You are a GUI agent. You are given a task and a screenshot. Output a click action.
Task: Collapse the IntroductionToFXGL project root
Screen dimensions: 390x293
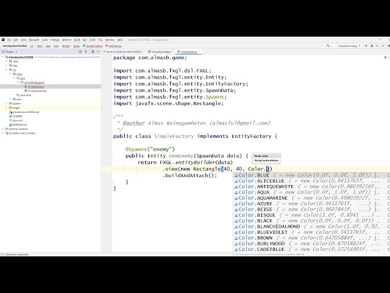[x=2, y=57]
